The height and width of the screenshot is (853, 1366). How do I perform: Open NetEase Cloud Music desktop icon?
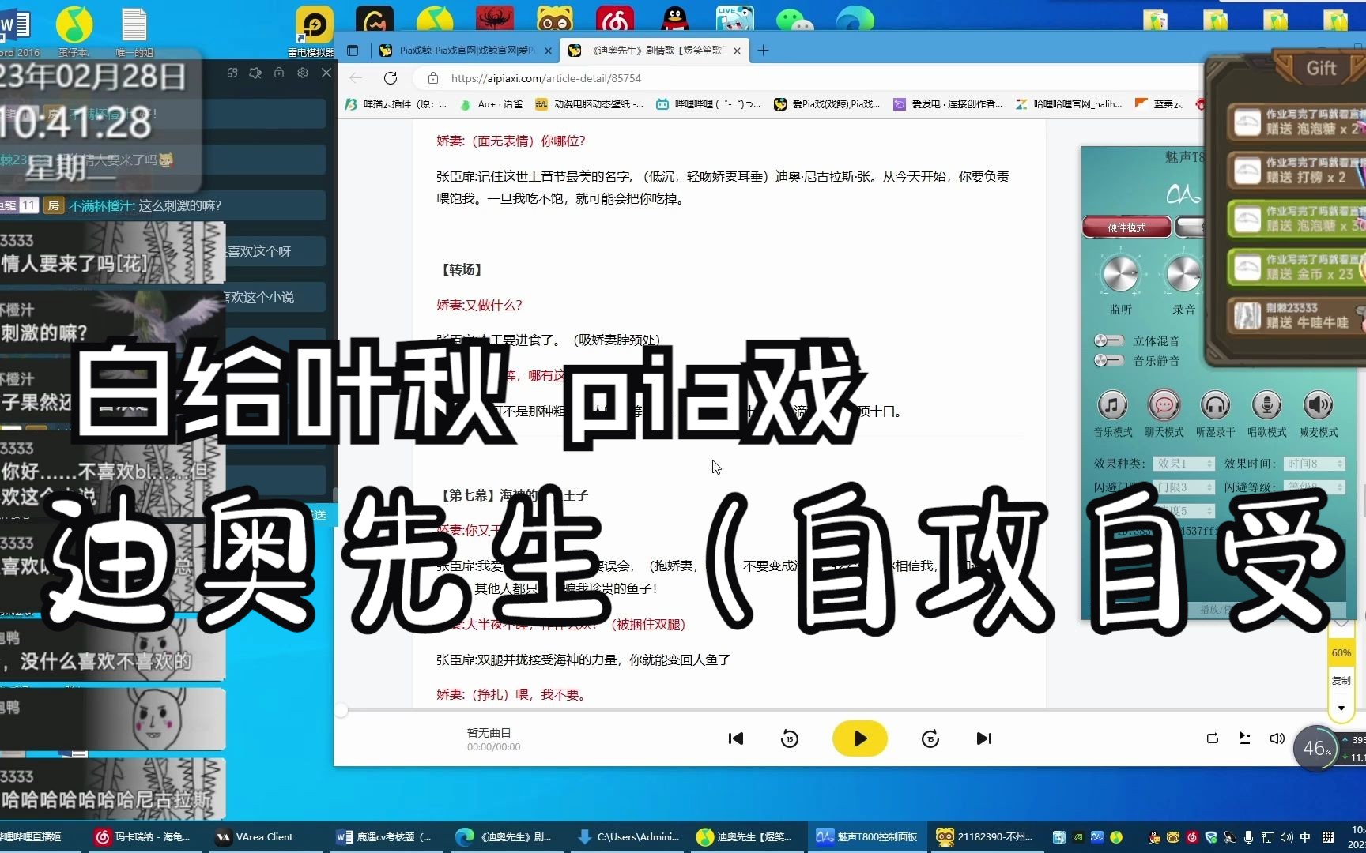tap(614, 19)
